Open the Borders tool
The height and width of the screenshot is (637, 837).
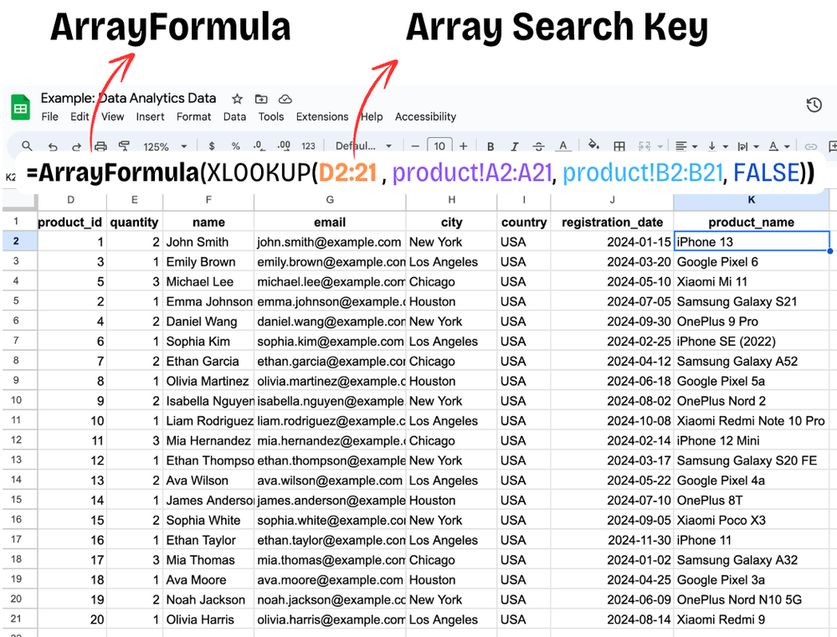(619, 145)
